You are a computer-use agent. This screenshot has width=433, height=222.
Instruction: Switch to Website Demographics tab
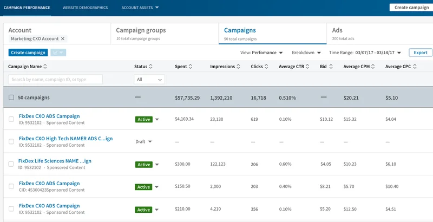(x=85, y=8)
